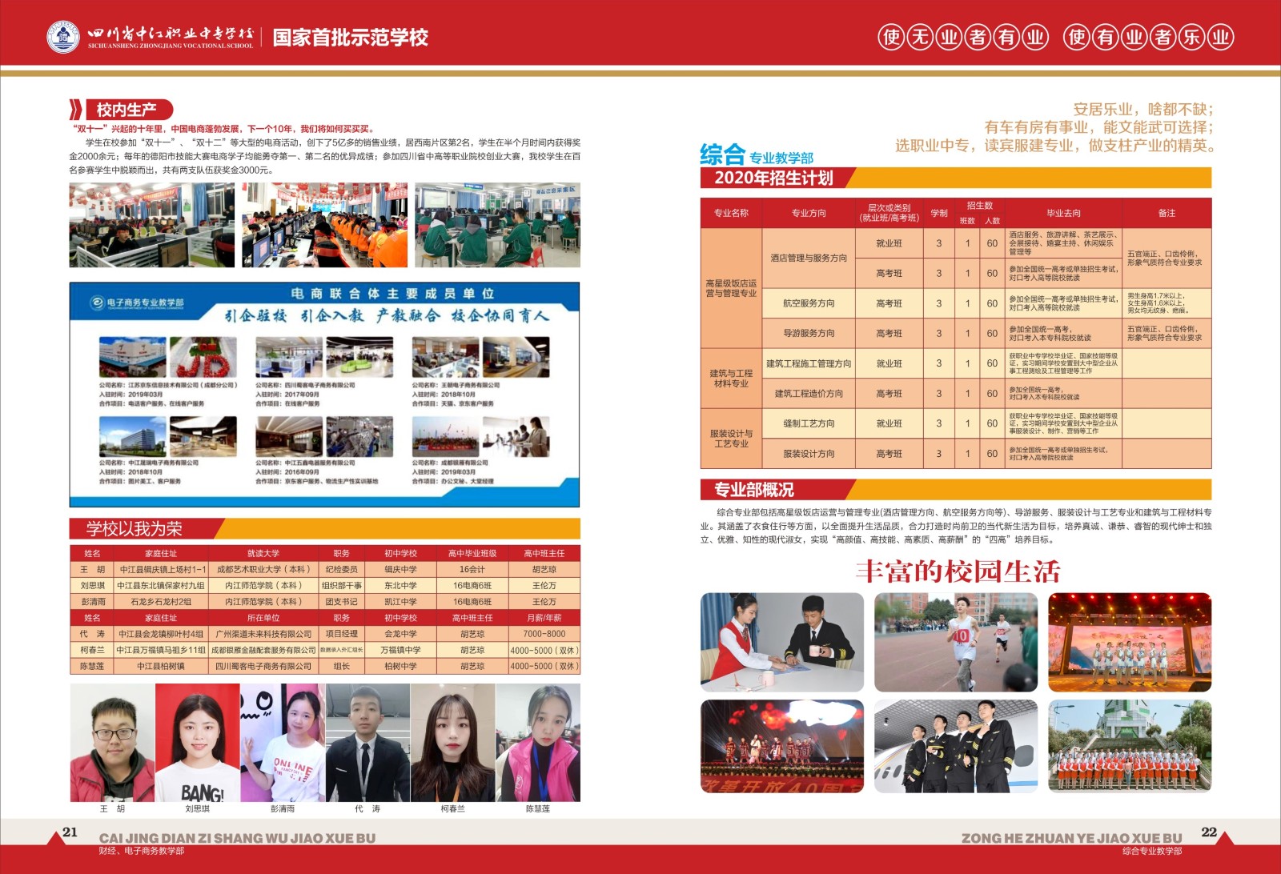Click the JD company photo in 电商联合体 panel

click(203, 357)
